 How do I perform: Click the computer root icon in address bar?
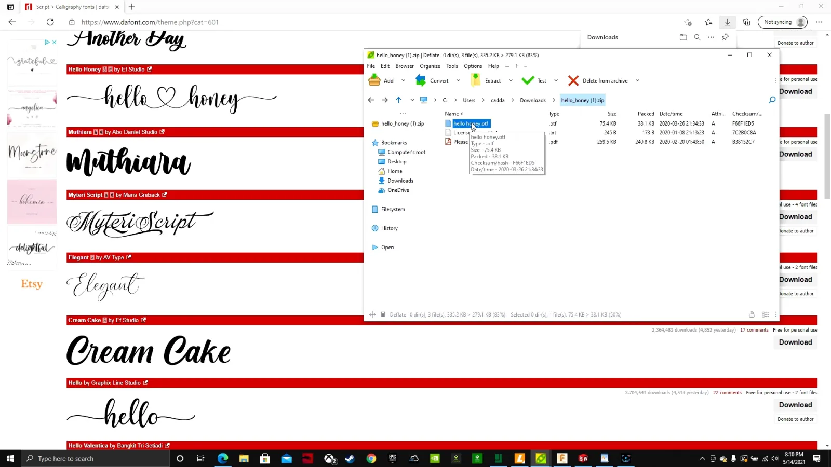pyautogui.click(x=424, y=100)
